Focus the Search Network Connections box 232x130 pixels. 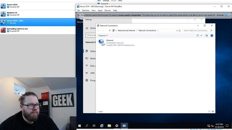198,30
